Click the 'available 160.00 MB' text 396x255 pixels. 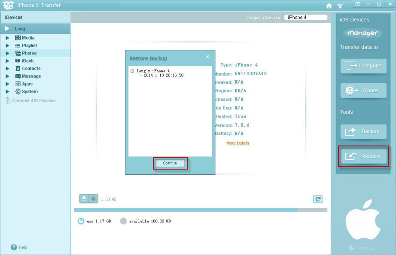[x=150, y=221]
